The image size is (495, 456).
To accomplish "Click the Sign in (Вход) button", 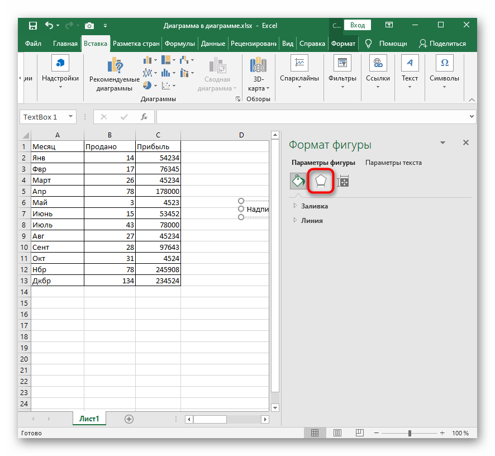I will point(358,25).
